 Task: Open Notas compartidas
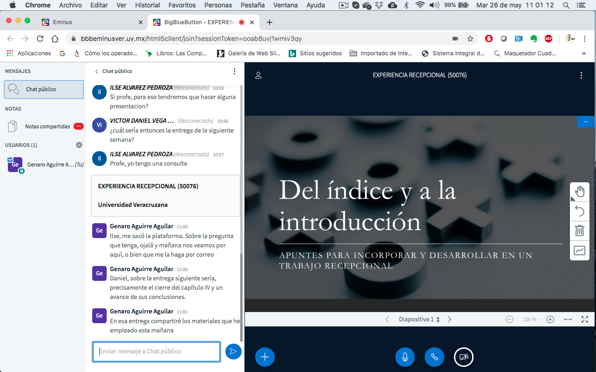click(47, 126)
